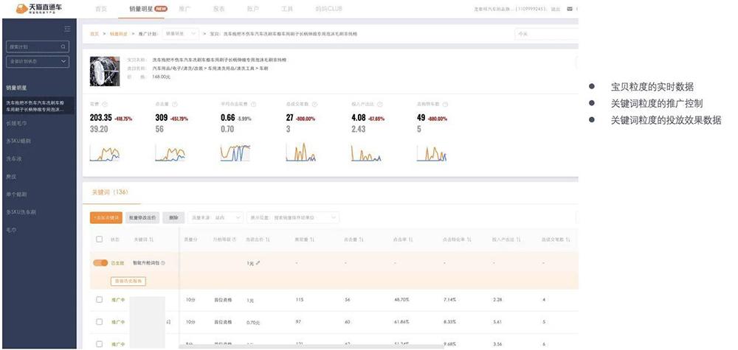The width and height of the screenshot is (738, 350).
Task: Open the 全部计划状态 dropdown in sidebar
Action: click(x=38, y=63)
